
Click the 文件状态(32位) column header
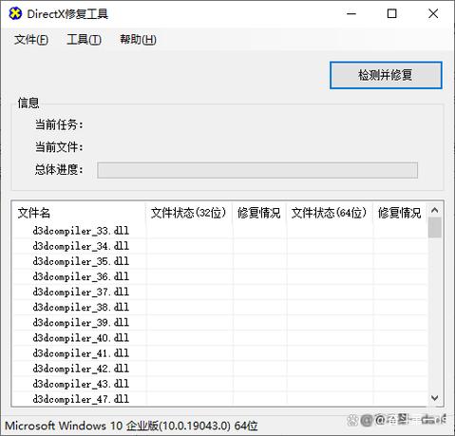coord(188,213)
